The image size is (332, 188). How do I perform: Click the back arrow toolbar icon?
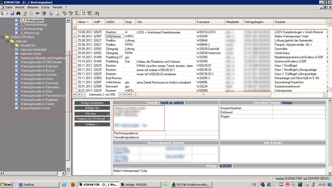click(x=37, y=13)
